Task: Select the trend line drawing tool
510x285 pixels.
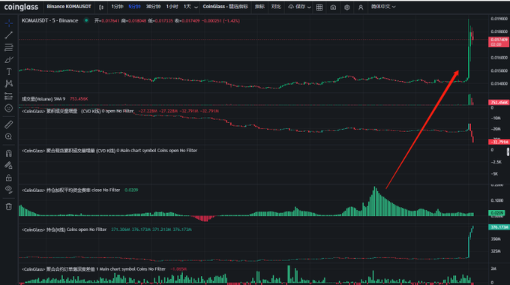Action: pyautogui.click(x=9, y=35)
